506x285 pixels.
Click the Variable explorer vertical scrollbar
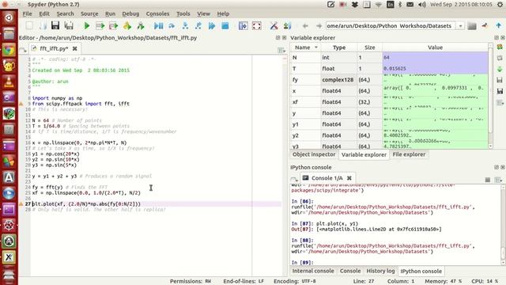tap(490, 96)
